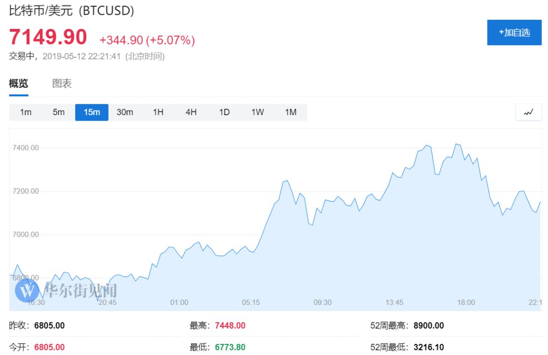Click the 最低 6773.80 value
The height and width of the screenshot is (355, 548).
point(230,347)
